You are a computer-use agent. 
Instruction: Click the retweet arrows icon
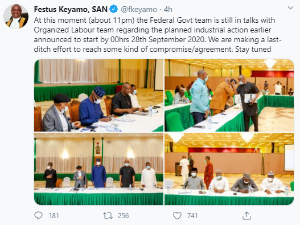coord(108,216)
